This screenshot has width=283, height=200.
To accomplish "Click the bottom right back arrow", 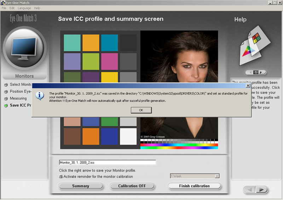I will point(250,189).
